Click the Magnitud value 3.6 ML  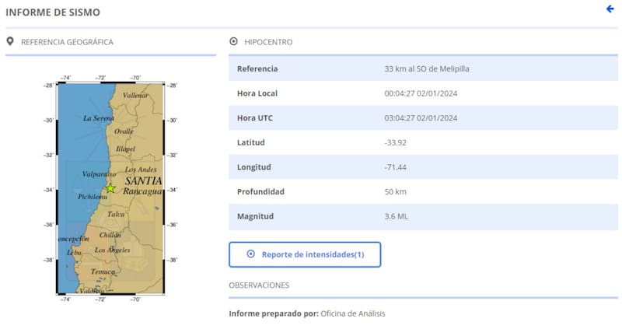pyautogui.click(x=397, y=216)
